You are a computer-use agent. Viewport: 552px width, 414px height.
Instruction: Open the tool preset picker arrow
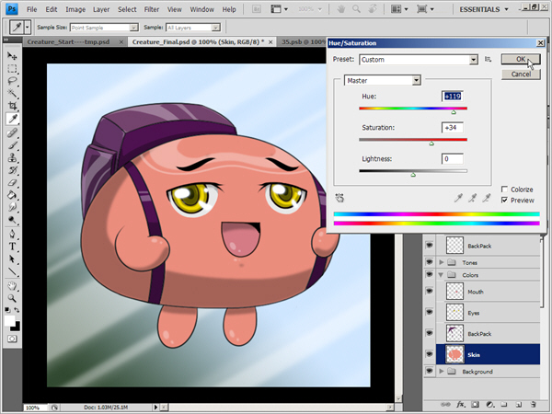pyautogui.click(x=27, y=27)
